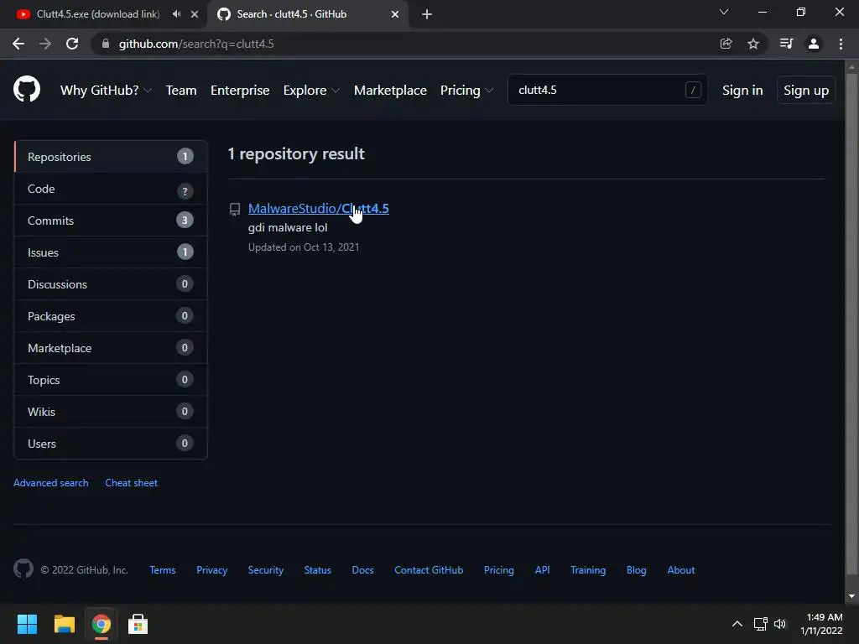The width and height of the screenshot is (859, 644).
Task: Open Microsoft Store from the taskbar
Action: coord(138,624)
